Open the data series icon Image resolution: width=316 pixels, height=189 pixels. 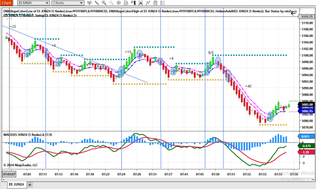click(141, 3)
